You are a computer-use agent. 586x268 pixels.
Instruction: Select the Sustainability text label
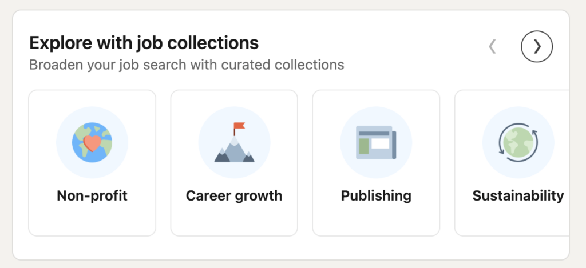[518, 196]
